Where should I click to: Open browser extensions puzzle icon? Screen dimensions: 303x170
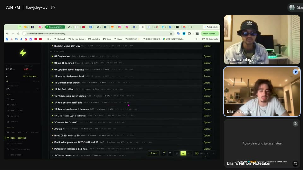190,34
